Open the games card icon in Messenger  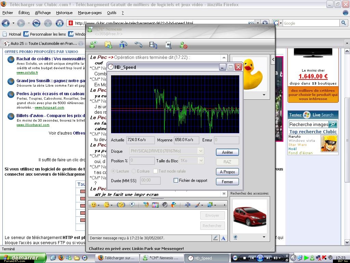[x=168, y=45]
